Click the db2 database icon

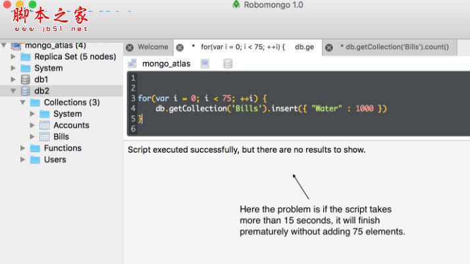coord(26,91)
